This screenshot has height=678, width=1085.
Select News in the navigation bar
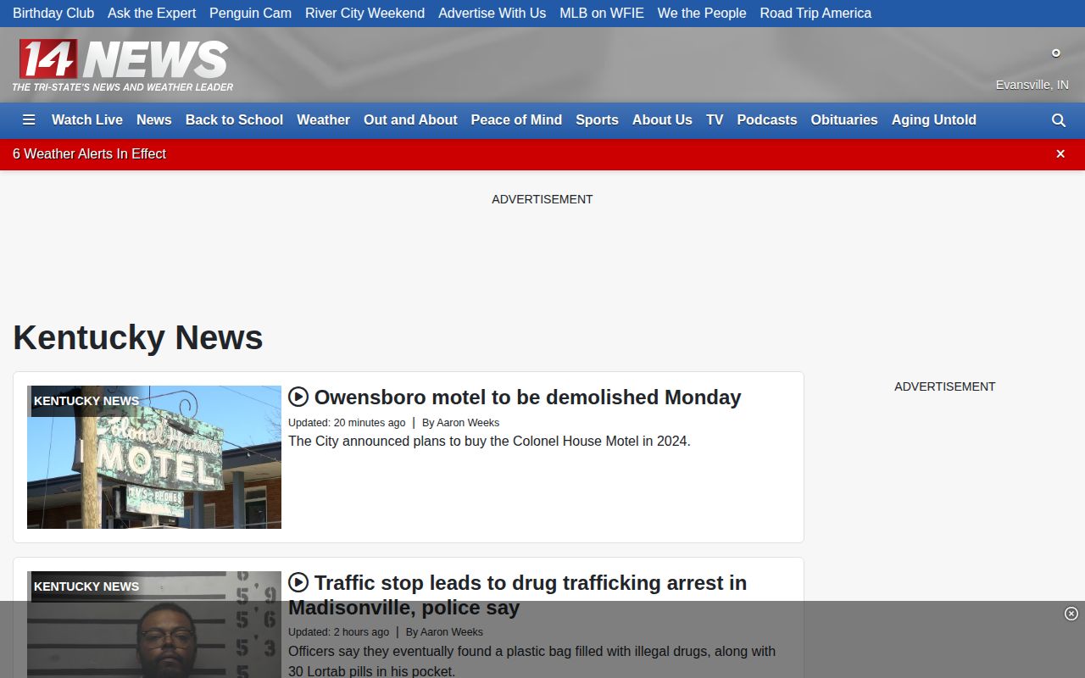pyautogui.click(x=154, y=120)
